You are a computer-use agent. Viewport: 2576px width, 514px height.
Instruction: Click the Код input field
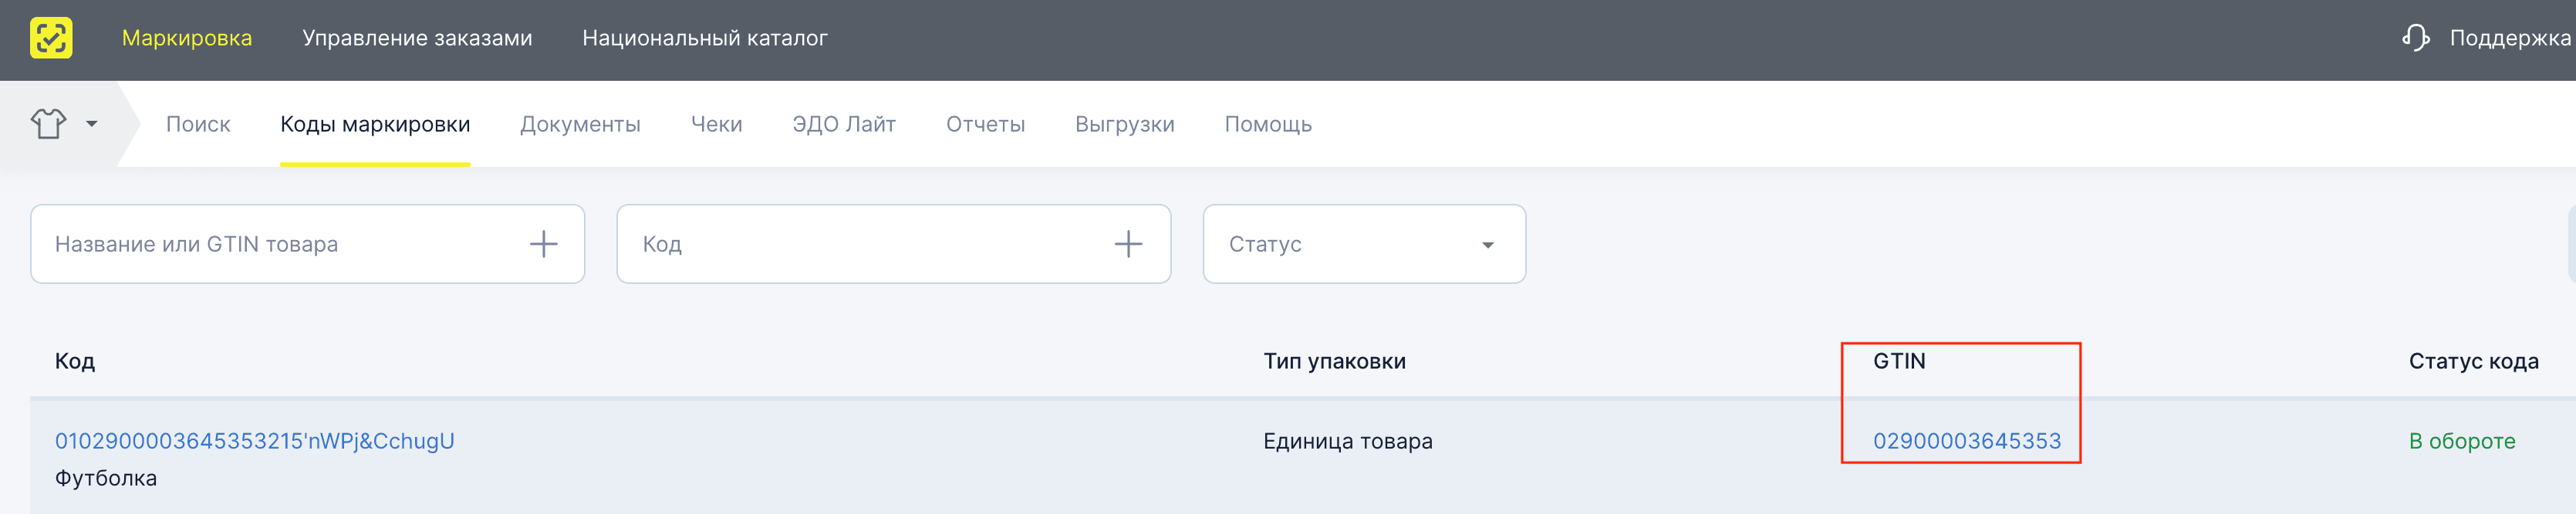(850, 242)
